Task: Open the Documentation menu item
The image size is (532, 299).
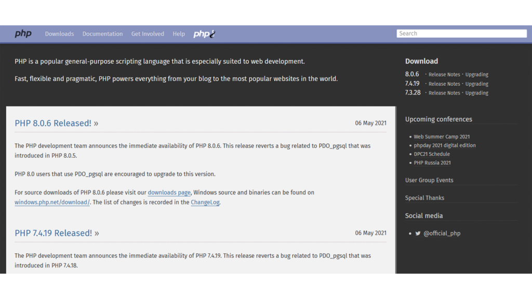Action: pyautogui.click(x=102, y=34)
